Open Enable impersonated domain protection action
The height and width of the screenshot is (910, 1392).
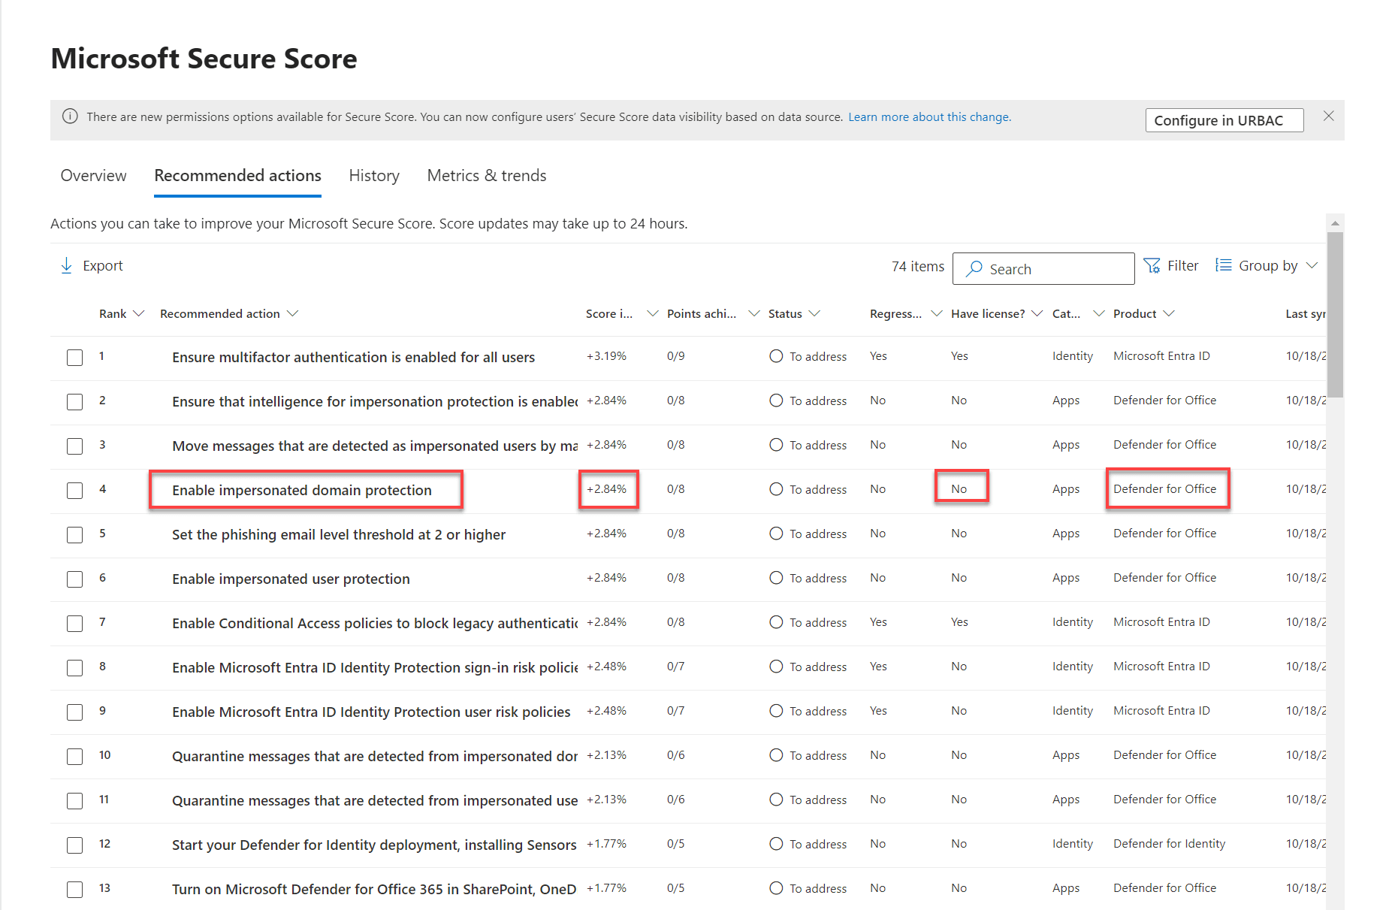click(x=302, y=491)
